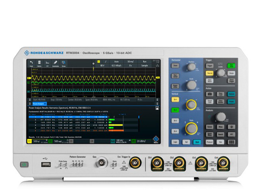Select the FFT icon in touchscreen toolbar

pyautogui.click(x=47, y=63)
